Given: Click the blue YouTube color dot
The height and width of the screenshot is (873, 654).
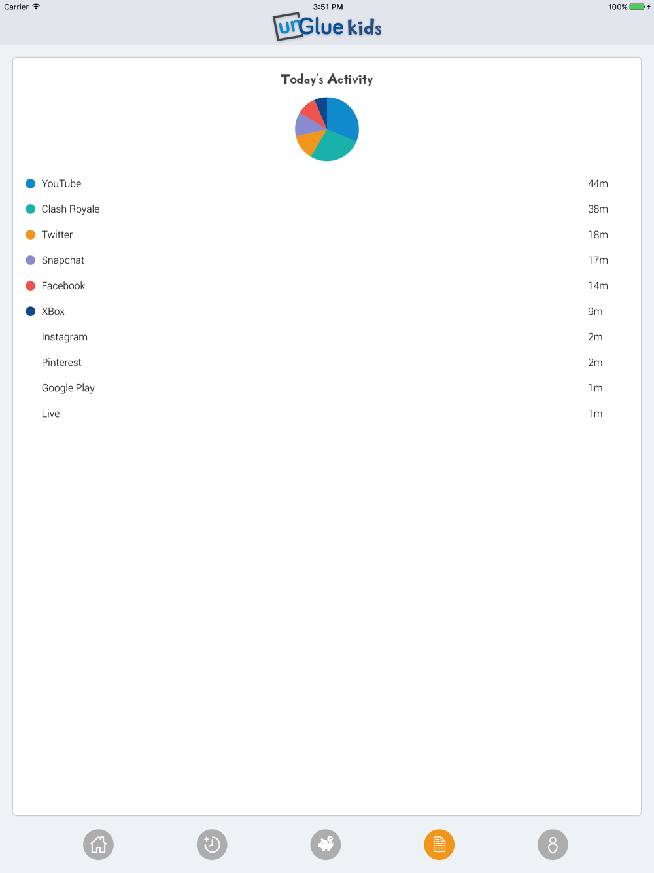Looking at the screenshot, I should pos(30,183).
